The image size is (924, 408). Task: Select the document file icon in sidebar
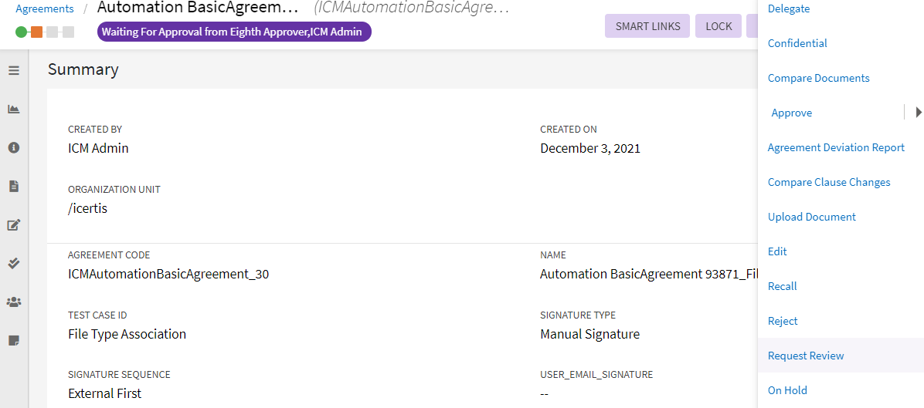[13, 186]
